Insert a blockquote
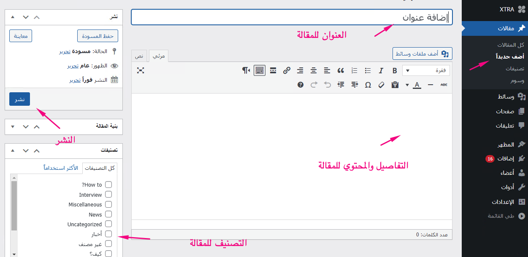The height and width of the screenshot is (257, 528). (x=341, y=70)
